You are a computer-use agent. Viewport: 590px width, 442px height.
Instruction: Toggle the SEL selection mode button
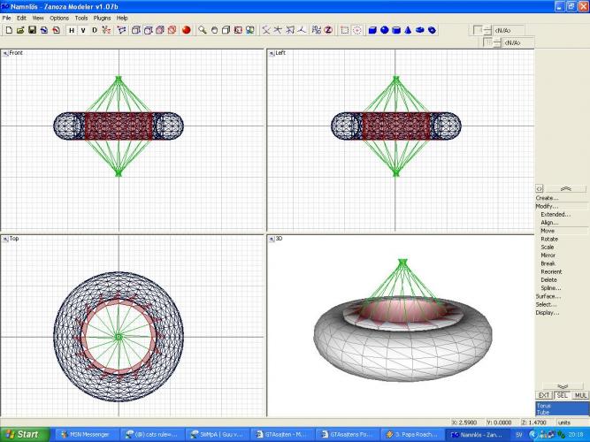pyautogui.click(x=563, y=395)
